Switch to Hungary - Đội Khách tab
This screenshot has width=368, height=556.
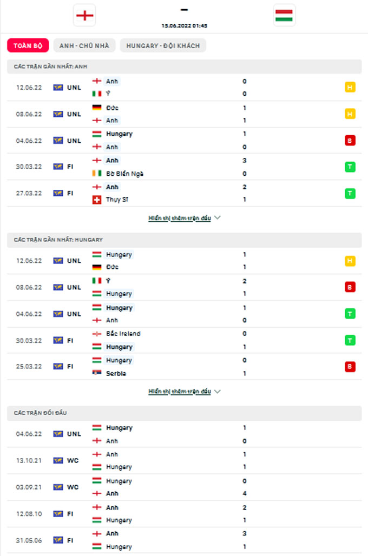pos(163,45)
